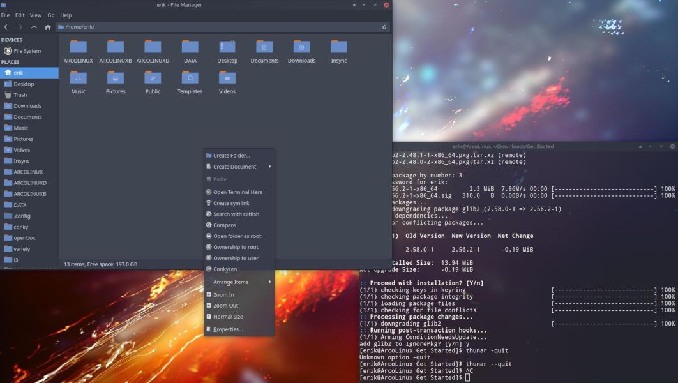Screen dimensions: 678x383
Task: Select the Pictures folder icon
Action: 116,79
